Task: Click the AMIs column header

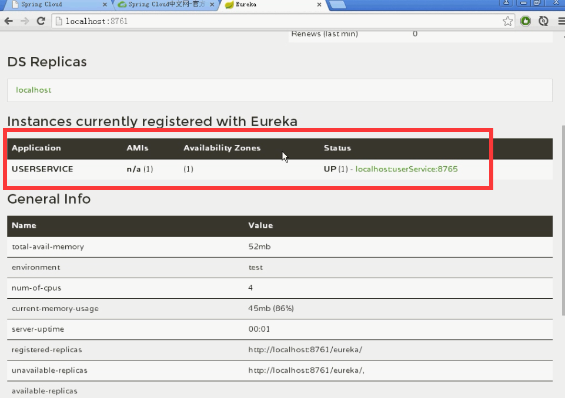Action: (138, 148)
